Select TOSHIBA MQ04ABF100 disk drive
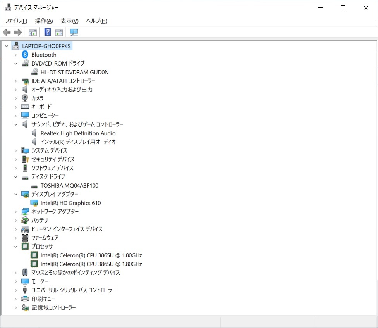378x328 pixels. pos(69,186)
